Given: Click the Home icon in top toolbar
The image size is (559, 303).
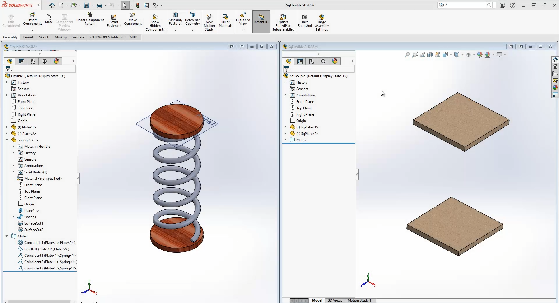Looking at the screenshot, I should point(52,5).
